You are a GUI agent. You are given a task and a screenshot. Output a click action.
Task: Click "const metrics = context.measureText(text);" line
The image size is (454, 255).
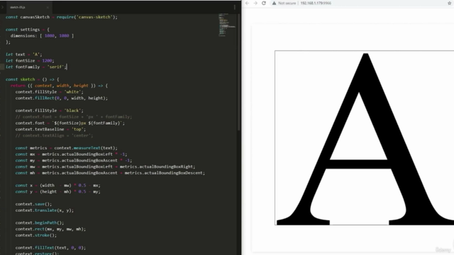click(66, 148)
